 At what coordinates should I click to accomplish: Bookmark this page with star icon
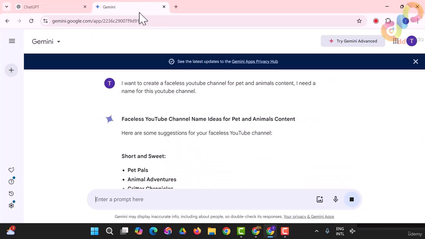click(x=359, y=21)
